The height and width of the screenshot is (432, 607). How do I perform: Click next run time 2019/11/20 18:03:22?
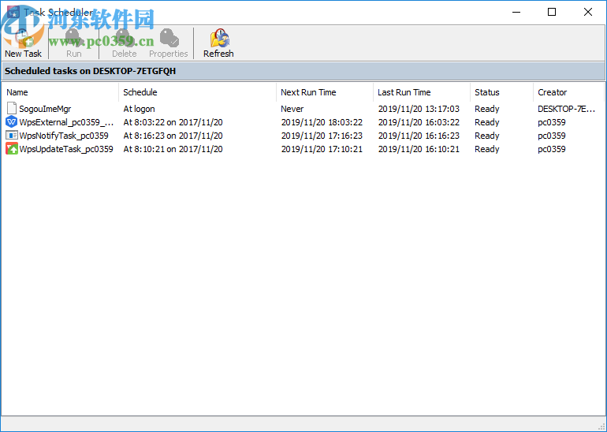pos(322,122)
